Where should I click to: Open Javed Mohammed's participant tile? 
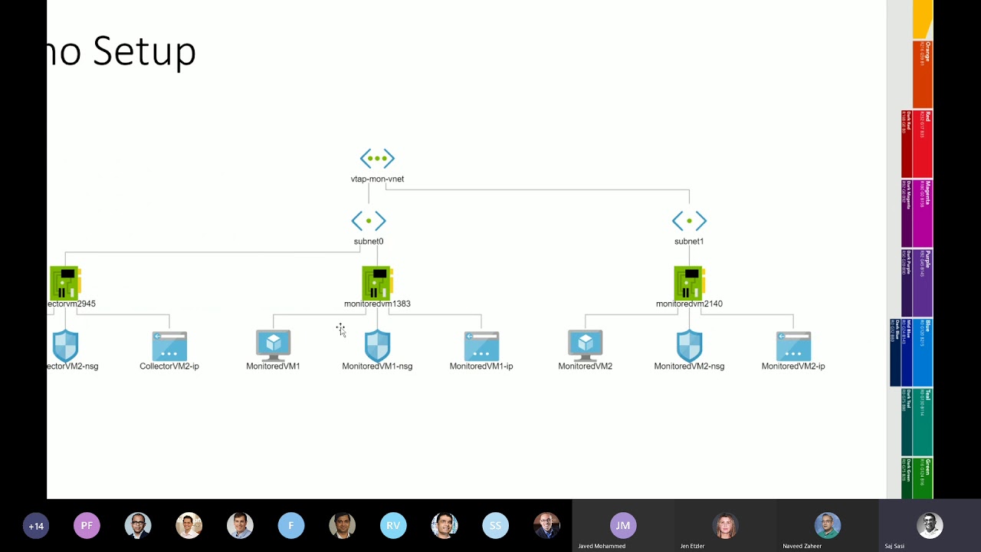pyautogui.click(x=622, y=525)
